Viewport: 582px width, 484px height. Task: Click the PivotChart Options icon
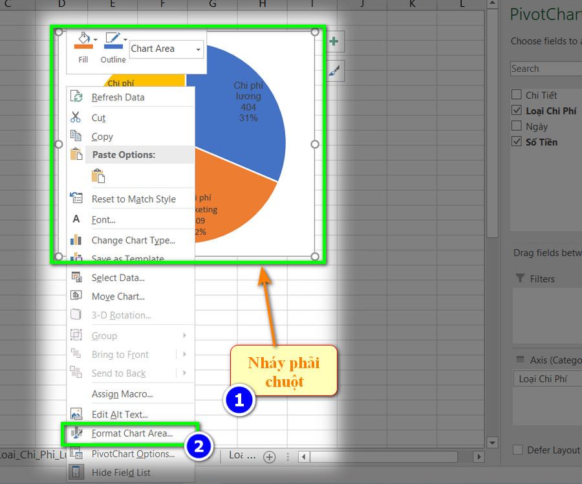pyautogui.click(x=76, y=453)
